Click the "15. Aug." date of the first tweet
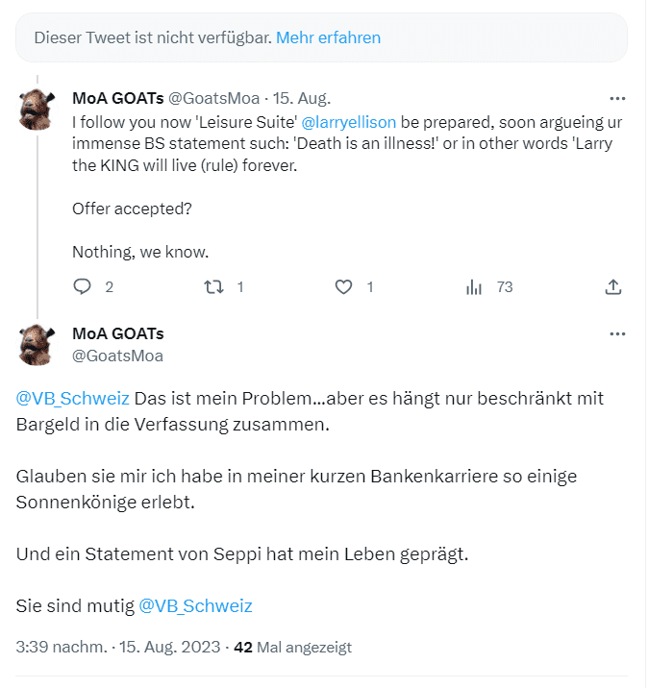Viewport: 648px width, 688px height. click(301, 98)
